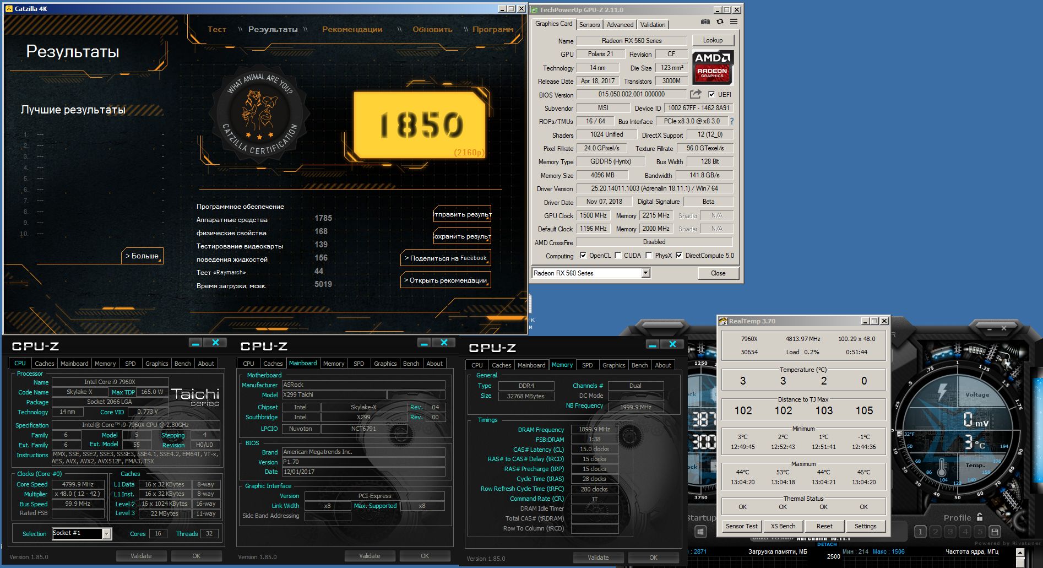This screenshot has width=1043, height=568.
Task: Click Открыть рекомендации button
Action: click(x=446, y=280)
